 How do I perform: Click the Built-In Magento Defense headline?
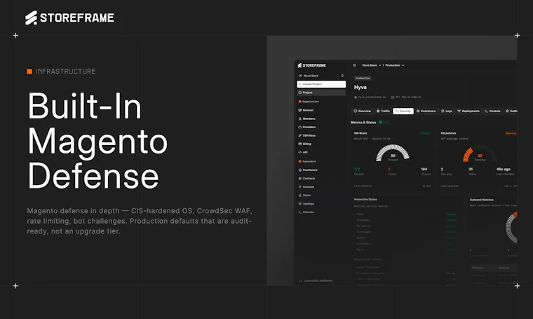click(97, 141)
